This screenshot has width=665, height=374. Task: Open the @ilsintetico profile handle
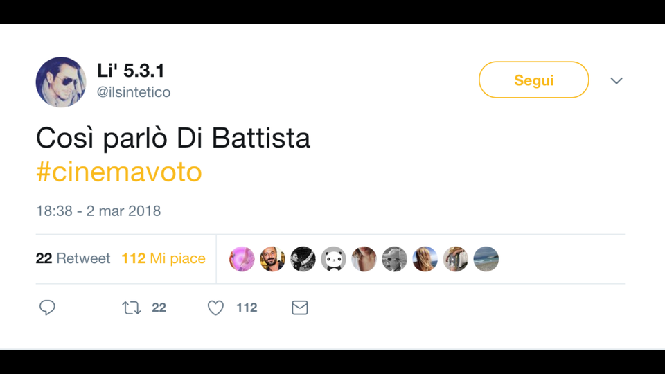pos(134,93)
